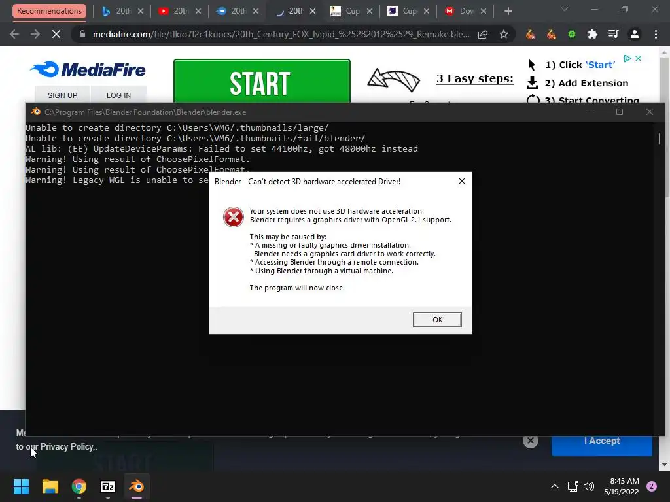Open the Privacy Policy link
The height and width of the screenshot is (502, 670).
tap(67, 447)
